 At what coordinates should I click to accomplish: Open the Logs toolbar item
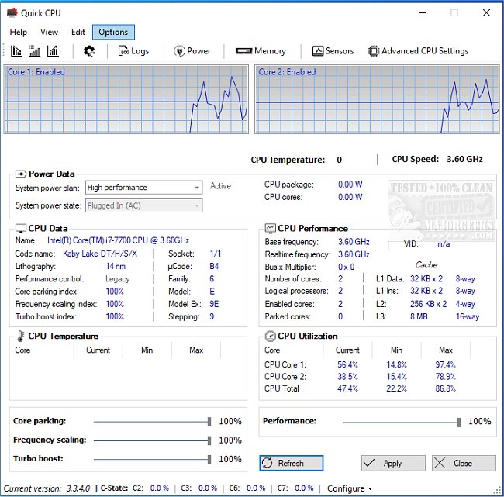coord(133,51)
